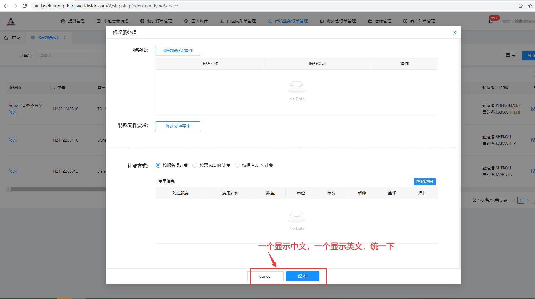Image resolution: width=535 pixels, height=299 pixels.
Task: Click the Cancel button
Action: [x=265, y=276]
